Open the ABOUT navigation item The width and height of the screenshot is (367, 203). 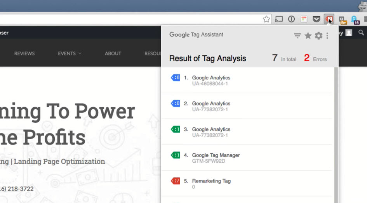(x=113, y=53)
